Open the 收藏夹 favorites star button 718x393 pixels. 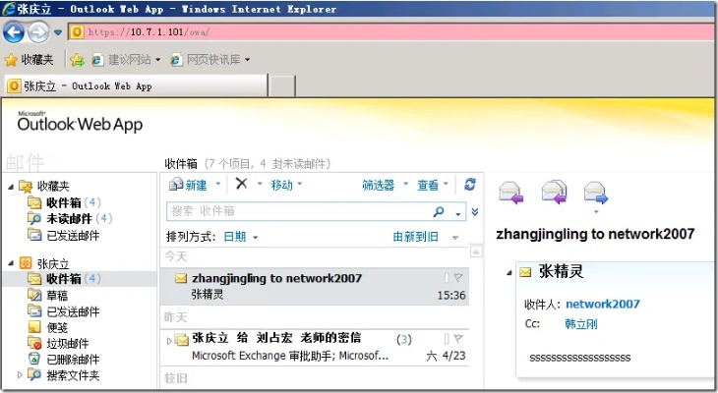pyautogui.click(x=29, y=60)
